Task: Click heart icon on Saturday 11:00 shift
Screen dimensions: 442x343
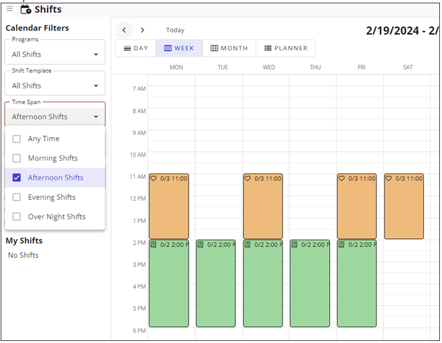Action: point(389,179)
